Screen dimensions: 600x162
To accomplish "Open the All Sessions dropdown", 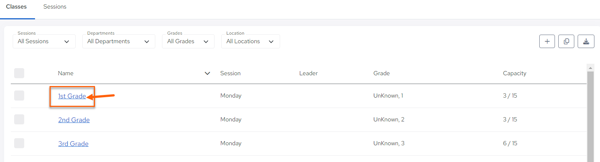I will (x=44, y=41).
